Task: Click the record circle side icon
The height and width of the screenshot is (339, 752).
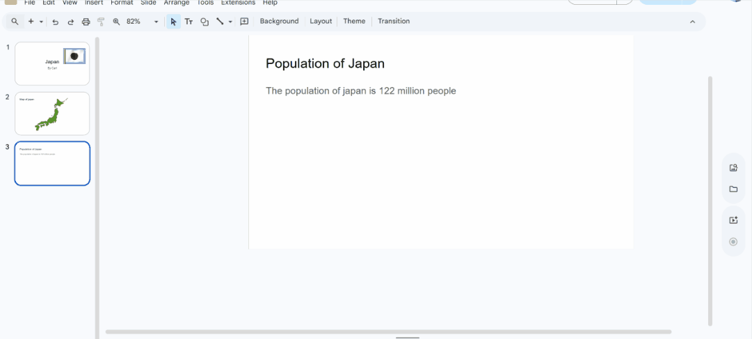Action: pyautogui.click(x=733, y=242)
